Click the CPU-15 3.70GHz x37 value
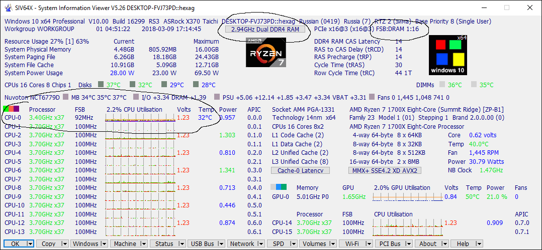The width and height of the screenshot is (542, 250). (x=314, y=232)
